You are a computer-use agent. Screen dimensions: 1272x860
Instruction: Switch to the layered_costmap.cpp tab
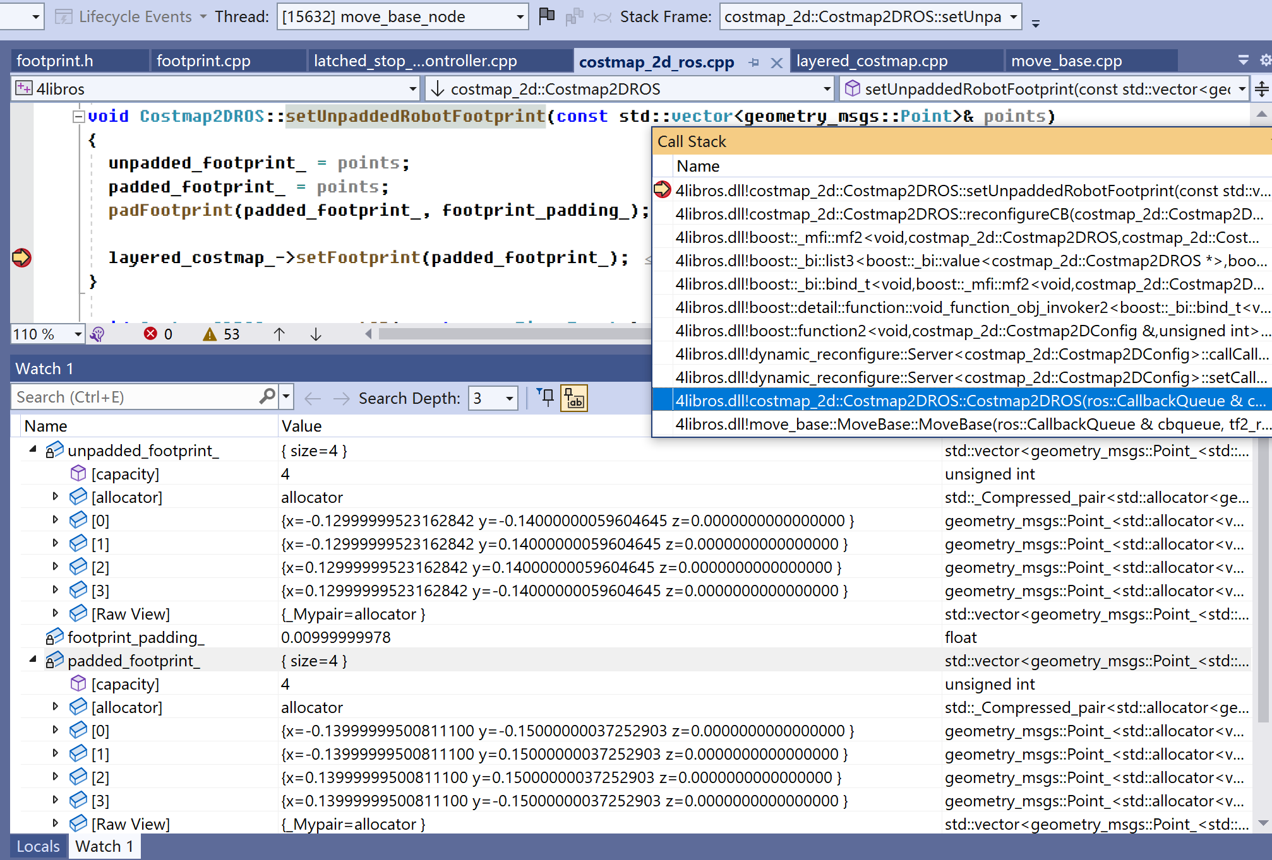(x=896, y=61)
